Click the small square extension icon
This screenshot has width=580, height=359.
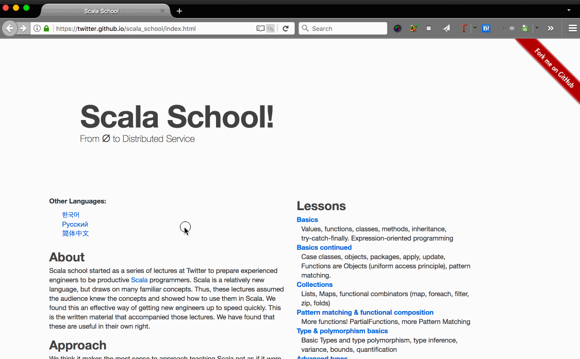[x=428, y=28]
